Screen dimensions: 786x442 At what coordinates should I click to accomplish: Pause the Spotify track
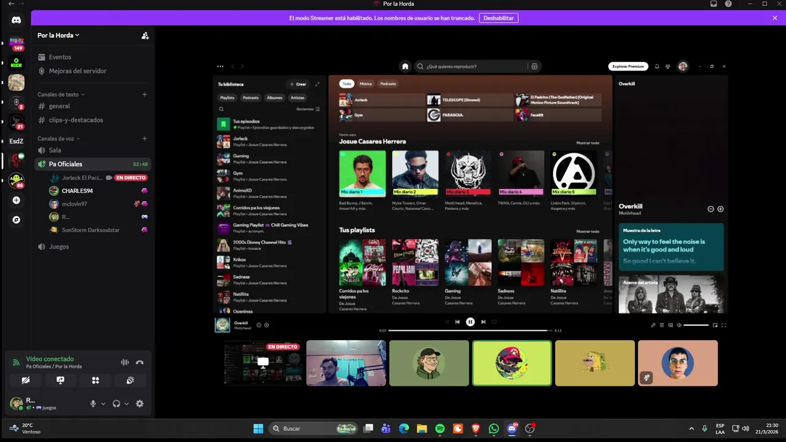click(x=470, y=322)
